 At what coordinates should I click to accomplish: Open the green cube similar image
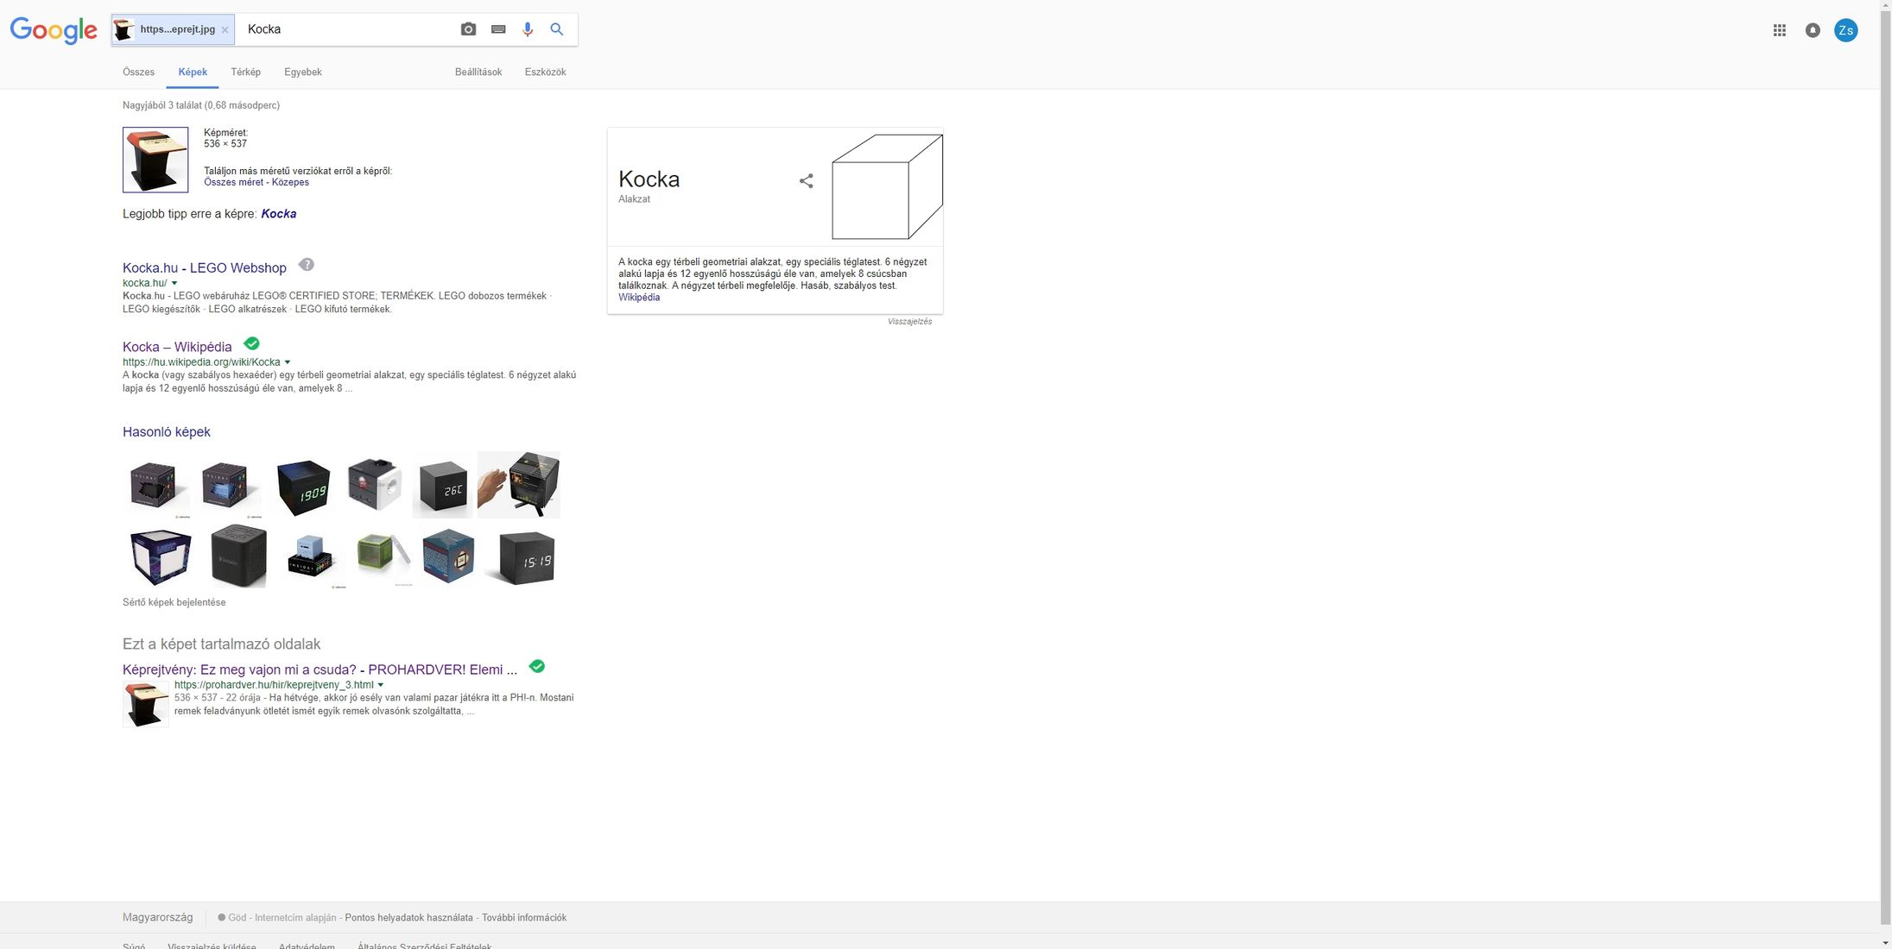(383, 556)
